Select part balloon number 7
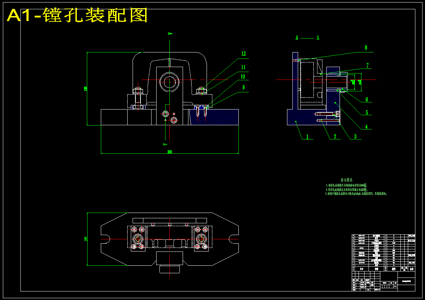 [x=367, y=66]
